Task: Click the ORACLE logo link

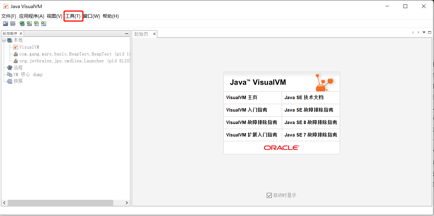Action: click(281, 148)
